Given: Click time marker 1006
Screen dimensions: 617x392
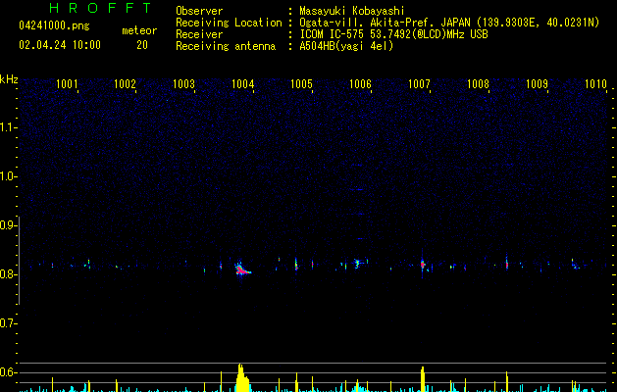Looking at the screenshot, I should (x=360, y=84).
